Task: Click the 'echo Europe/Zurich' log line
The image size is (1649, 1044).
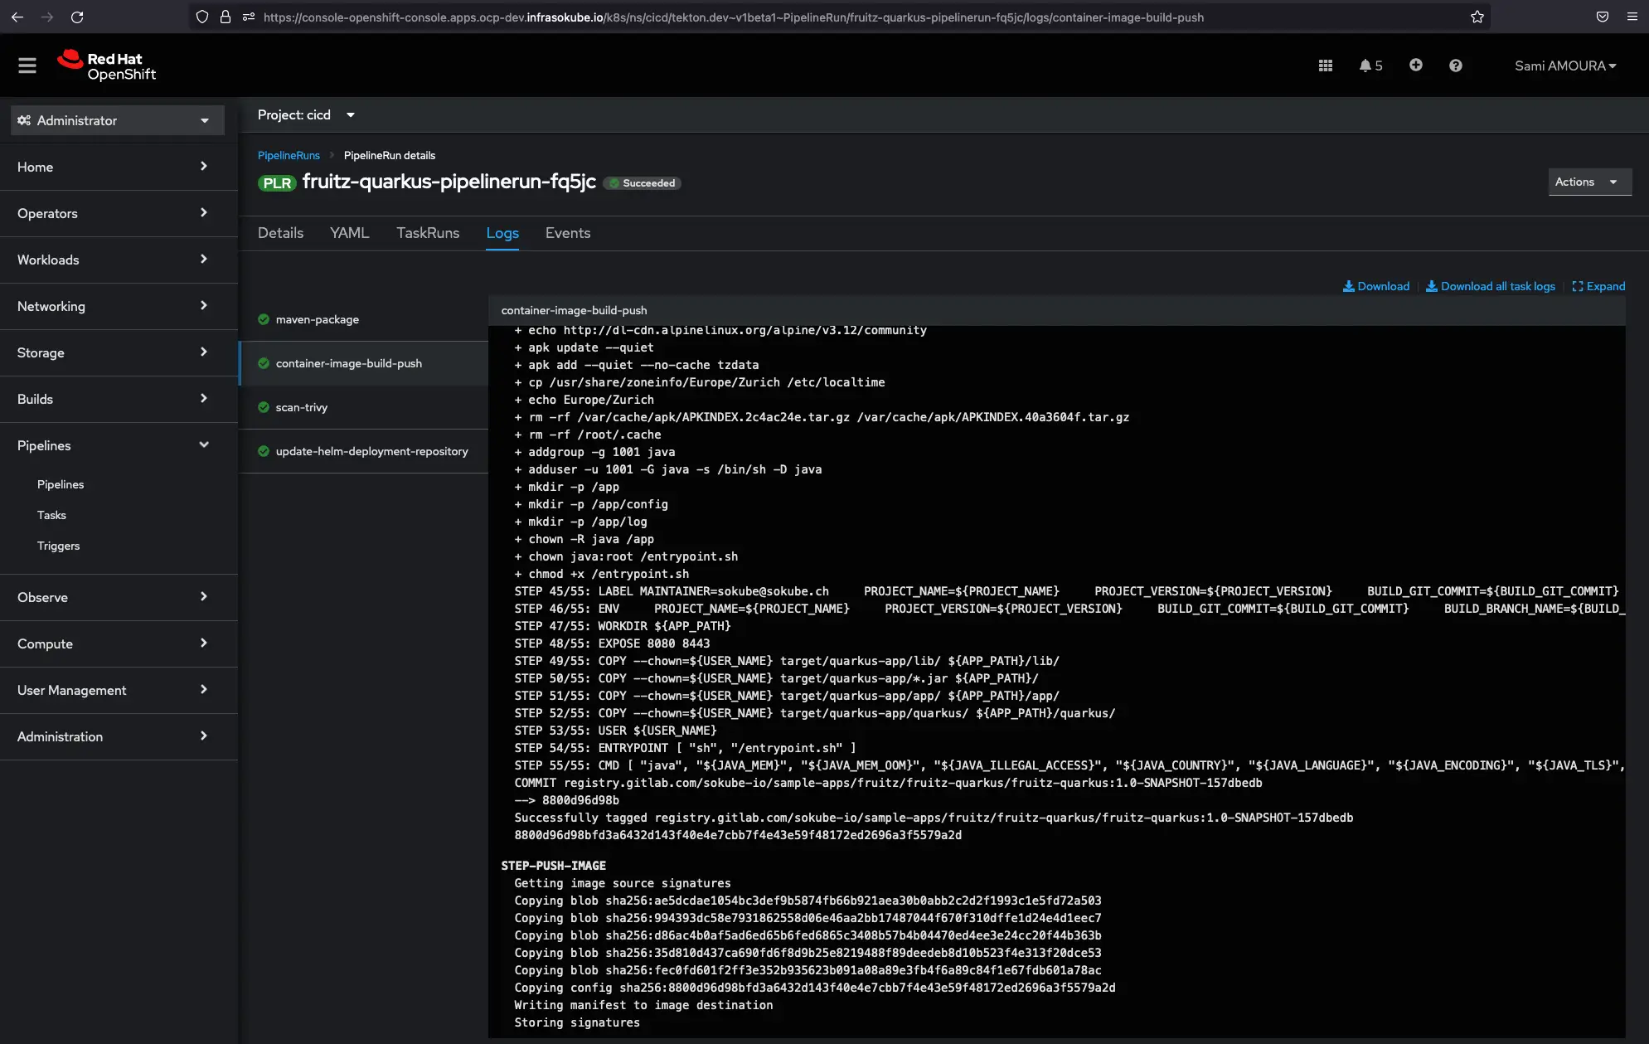Action: (x=584, y=400)
